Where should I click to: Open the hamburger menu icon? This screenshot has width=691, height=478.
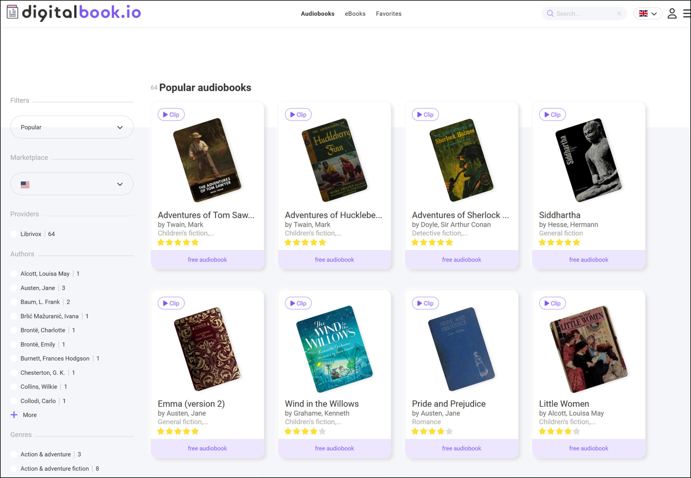pos(686,14)
